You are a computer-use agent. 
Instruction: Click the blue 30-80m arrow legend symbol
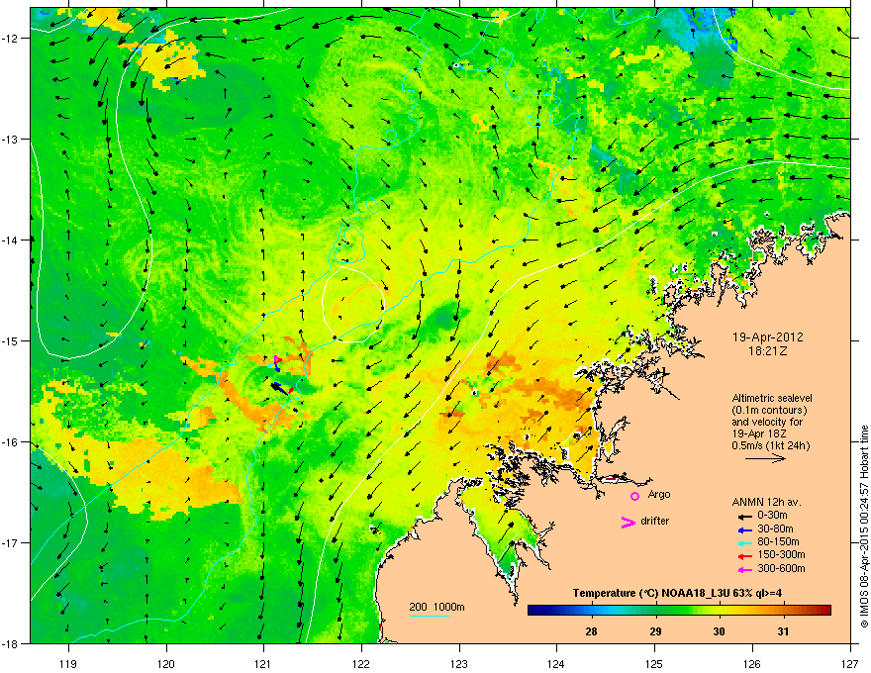click(x=744, y=529)
